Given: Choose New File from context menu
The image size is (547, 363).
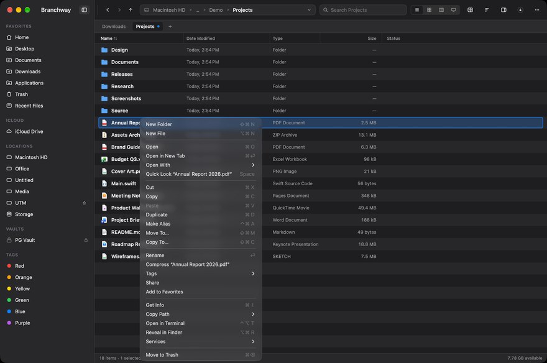Looking at the screenshot, I should pyautogui.click(x=201, y=134).
